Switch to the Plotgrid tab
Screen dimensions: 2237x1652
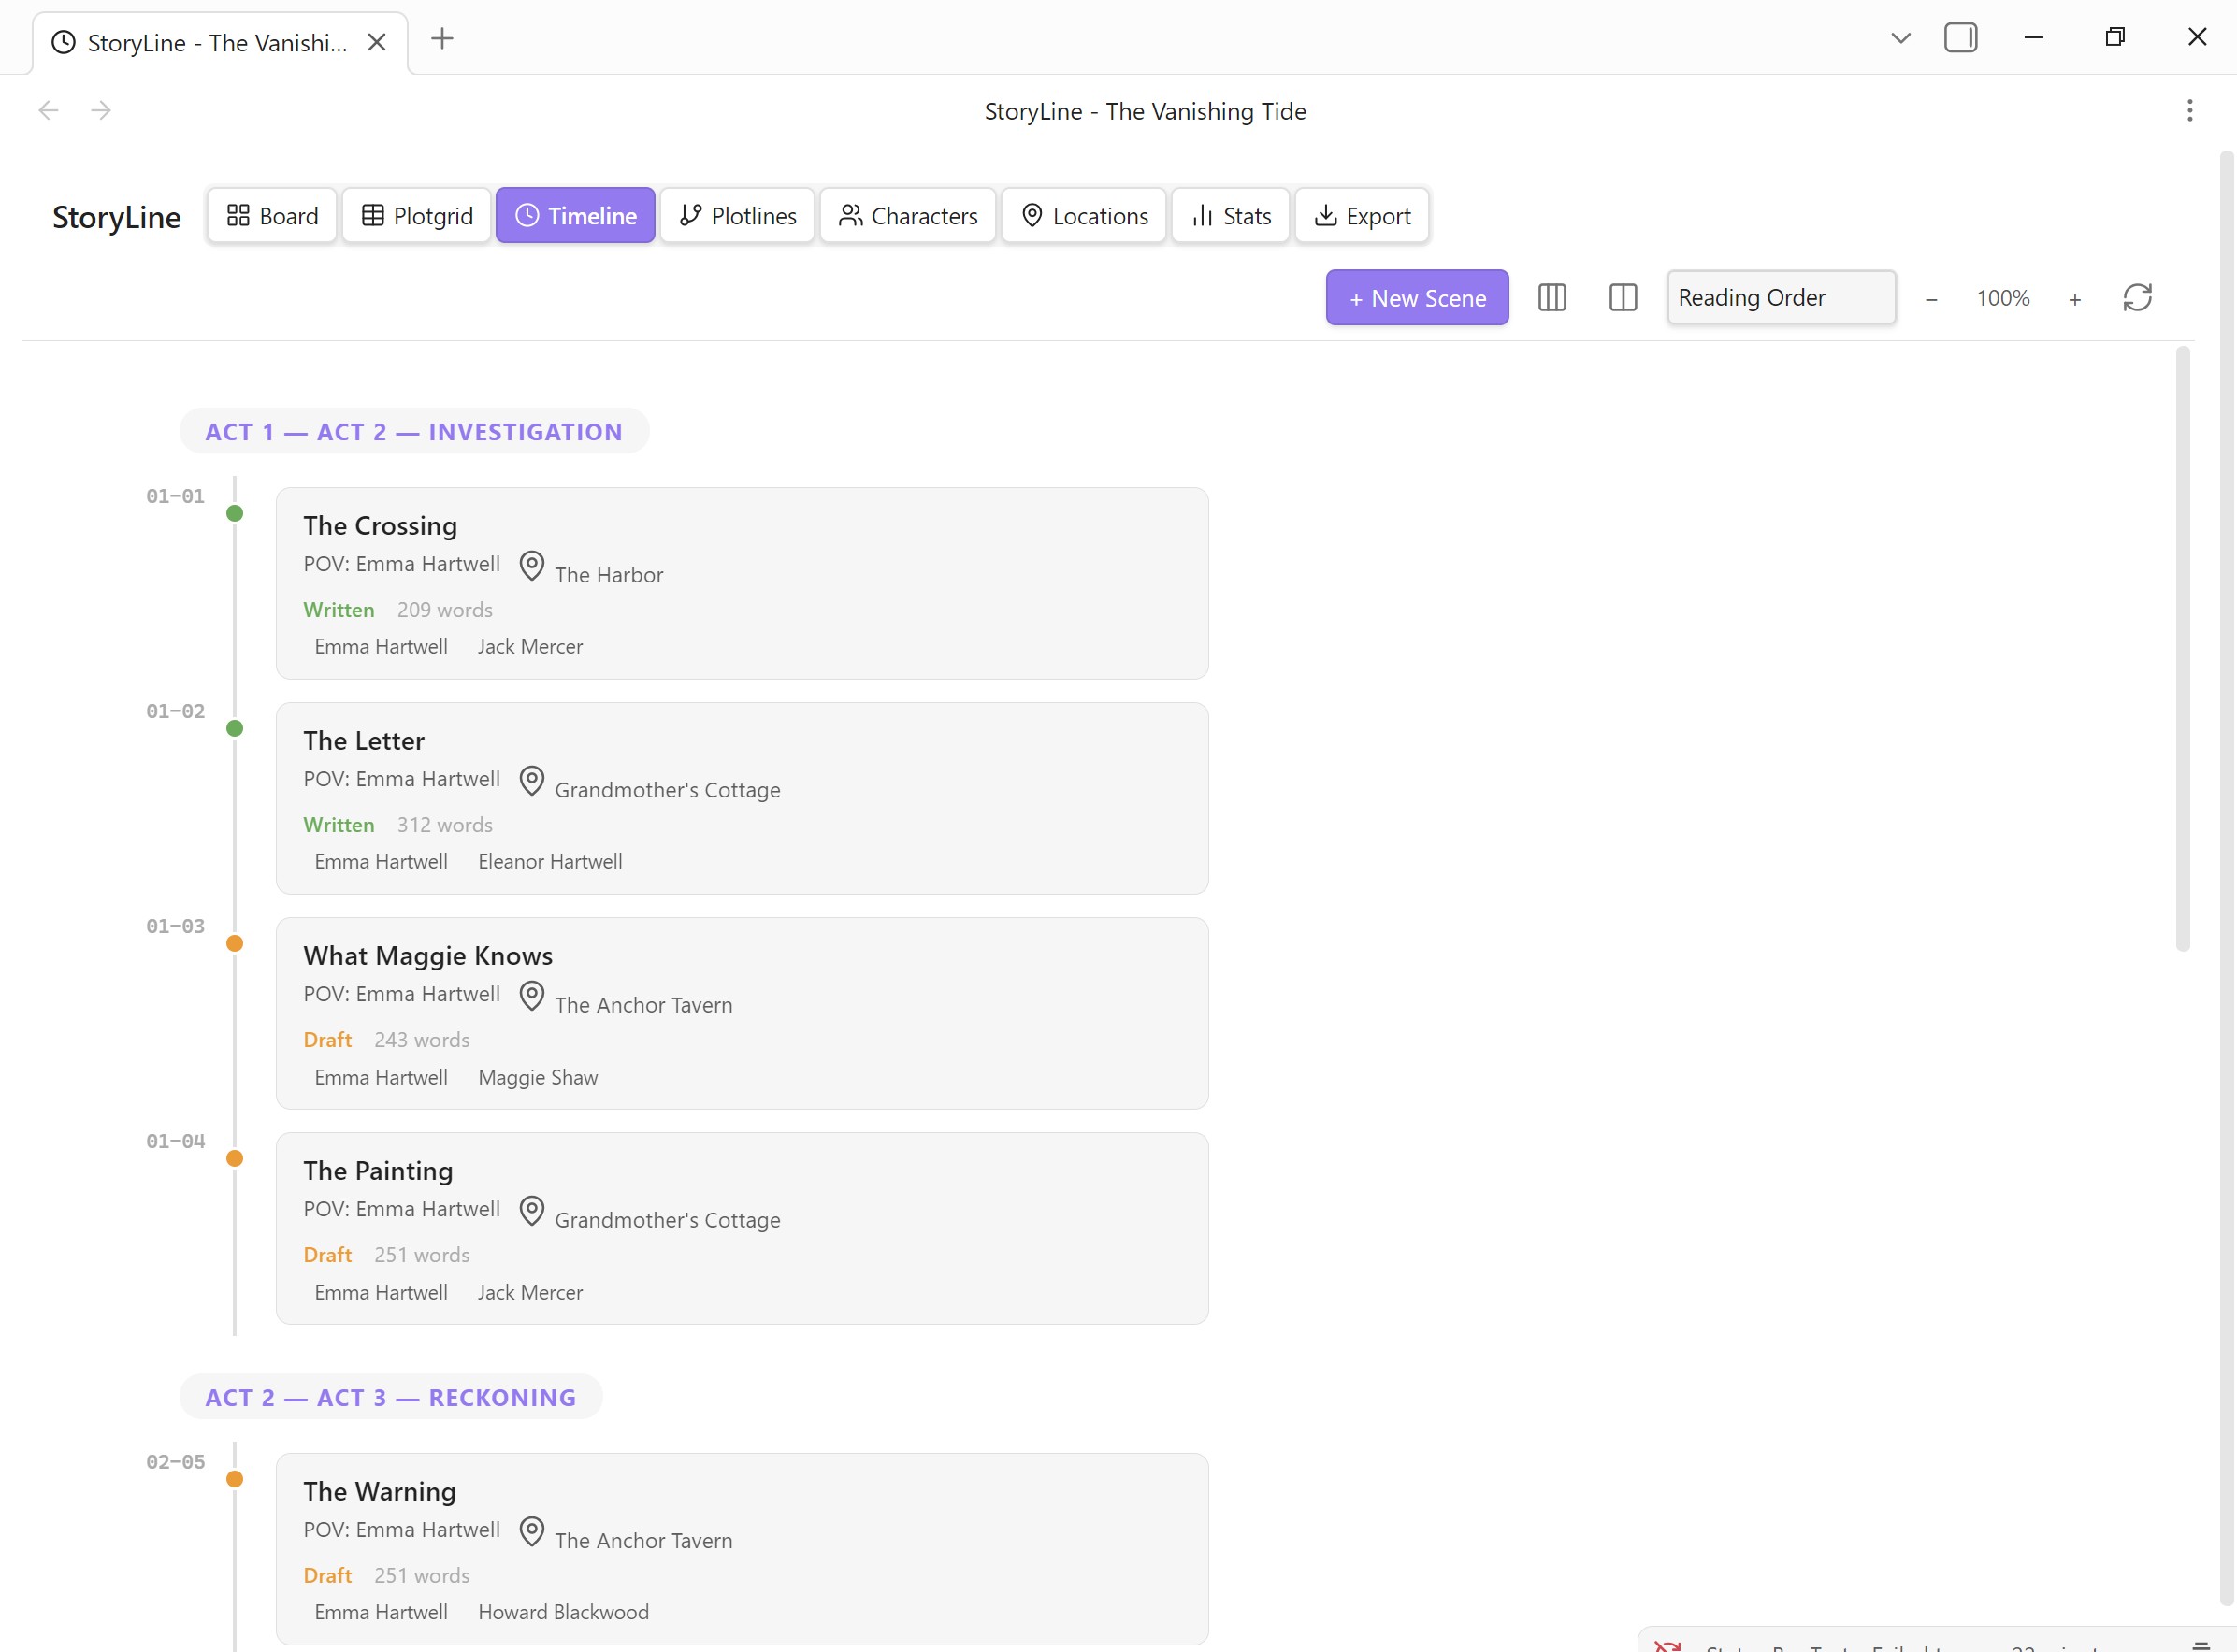click(x=417, y=216)
